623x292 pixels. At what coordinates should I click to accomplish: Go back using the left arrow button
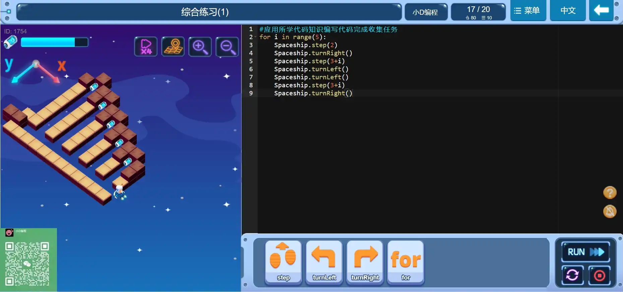pos(601,11)
